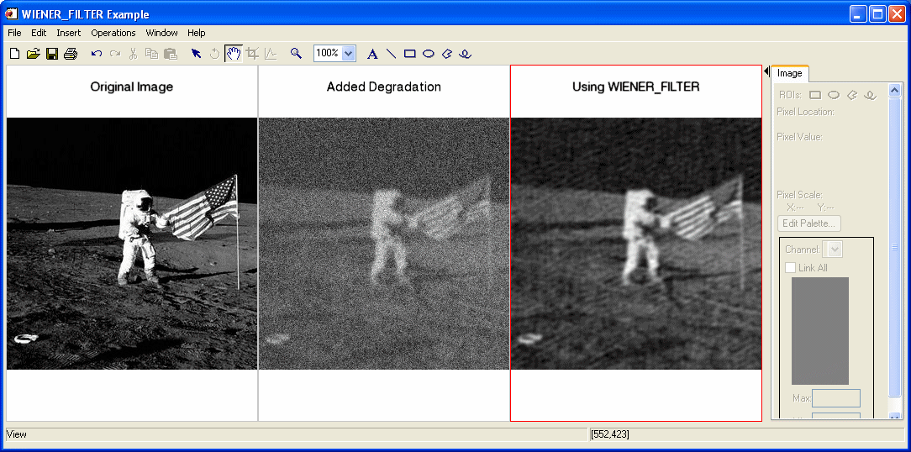
Task: Select the toolbar Rectangle annotation tool
Action: pos(410,54)
